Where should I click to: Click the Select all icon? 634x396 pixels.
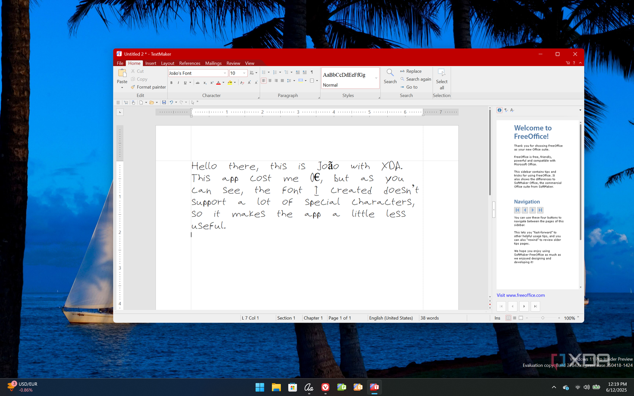point(441,73)
